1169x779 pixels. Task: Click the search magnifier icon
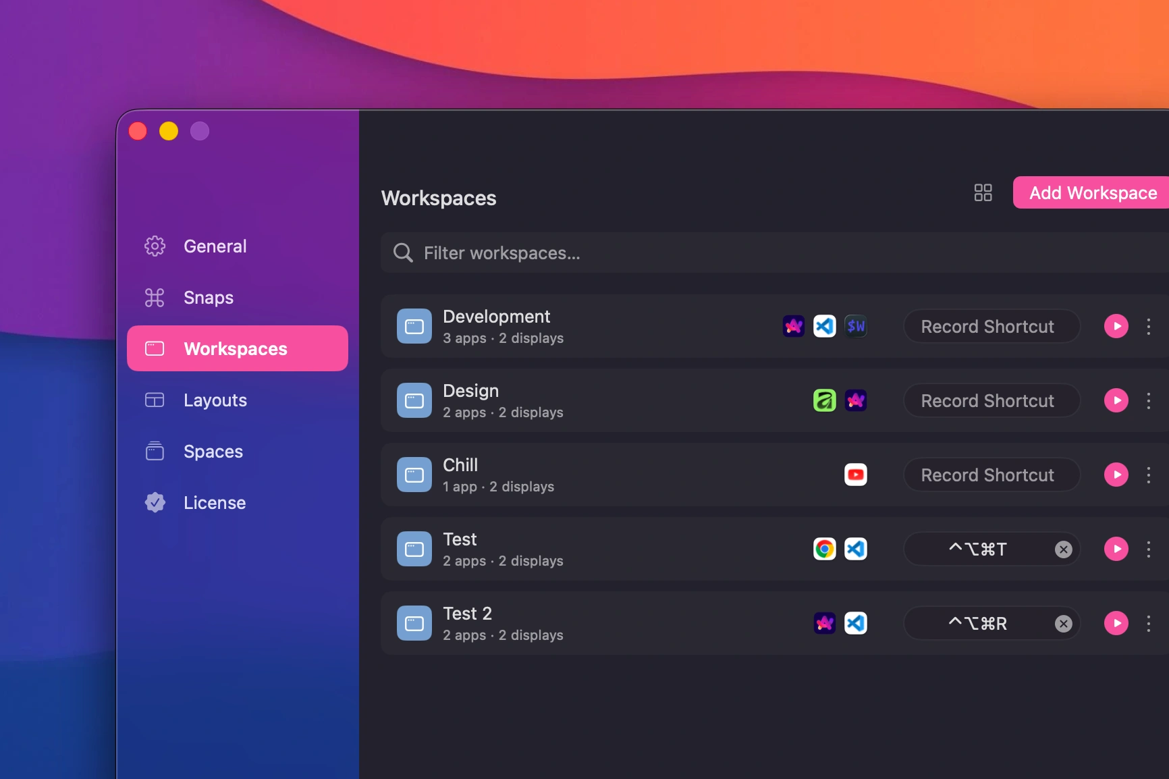pyautogui.click(x=403, y=253)
